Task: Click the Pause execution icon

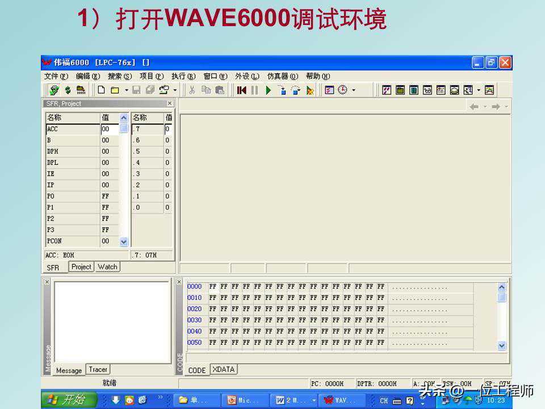Action: coord(254,90)
